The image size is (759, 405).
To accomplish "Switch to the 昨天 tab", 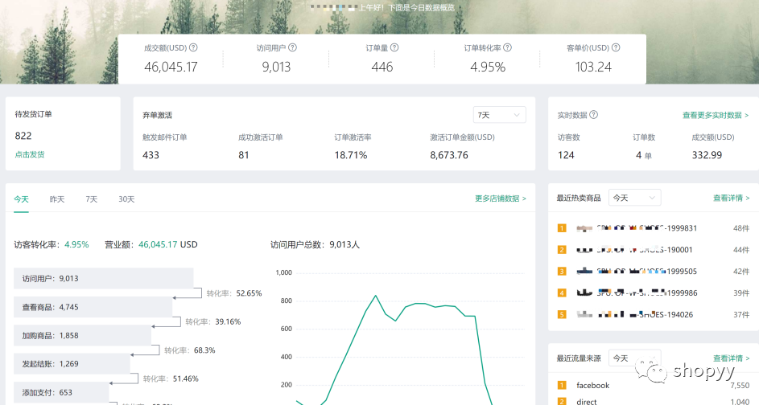I will [57, 199].
